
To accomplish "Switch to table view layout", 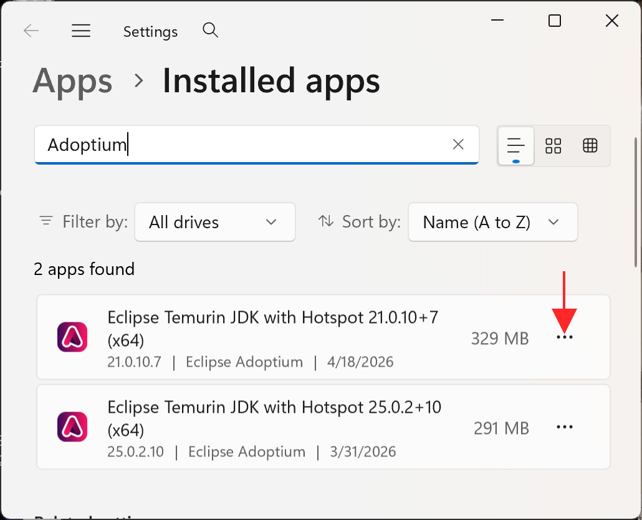I will (x=590, y=145).
